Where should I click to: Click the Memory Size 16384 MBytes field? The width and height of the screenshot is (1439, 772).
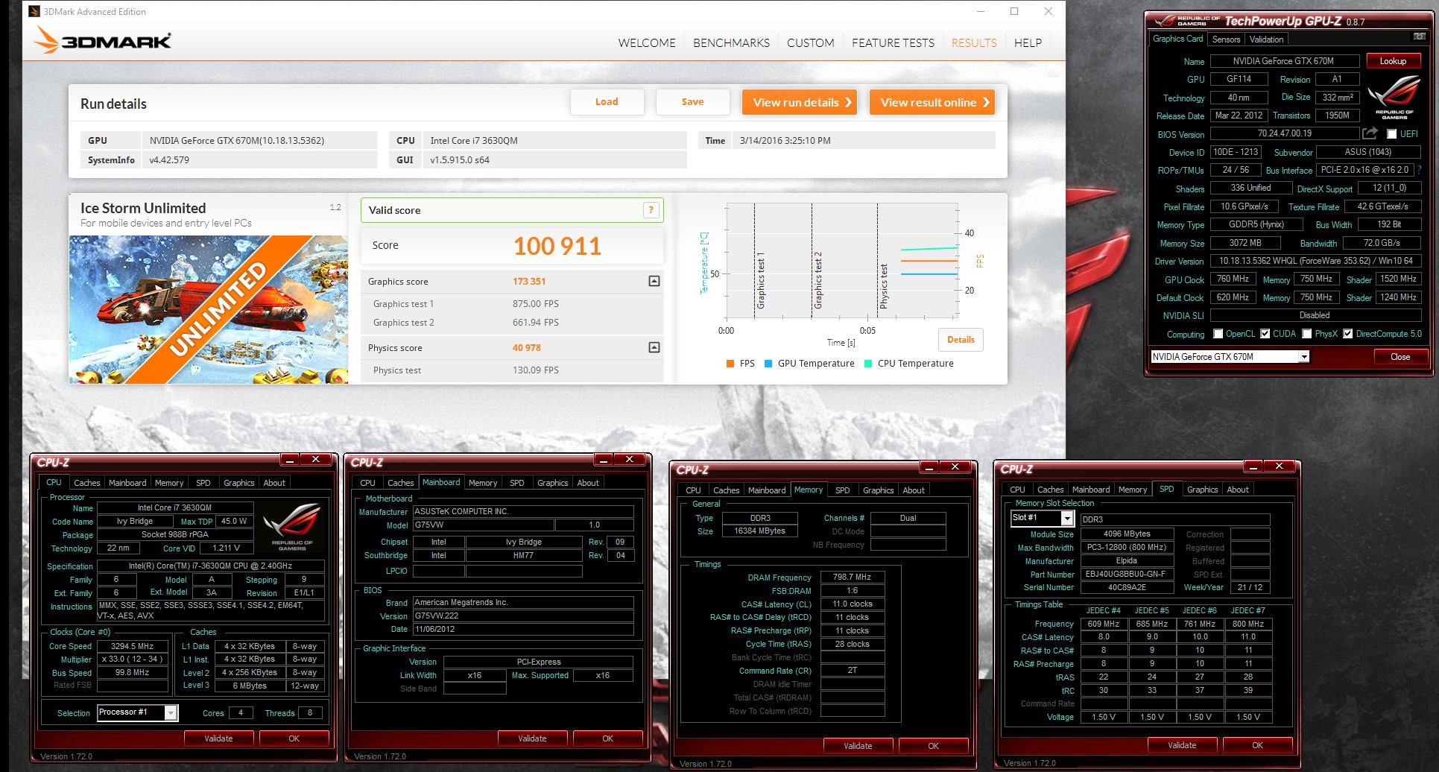759,531
